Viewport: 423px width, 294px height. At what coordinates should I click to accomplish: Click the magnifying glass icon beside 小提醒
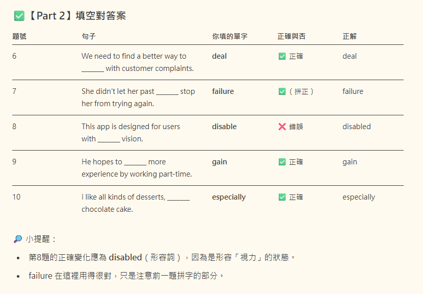(18, 239)
